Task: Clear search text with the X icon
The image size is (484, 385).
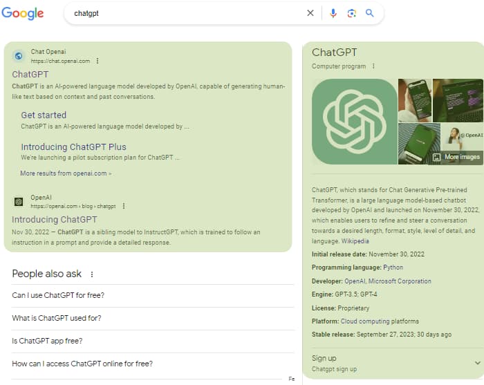Action: 310,13
